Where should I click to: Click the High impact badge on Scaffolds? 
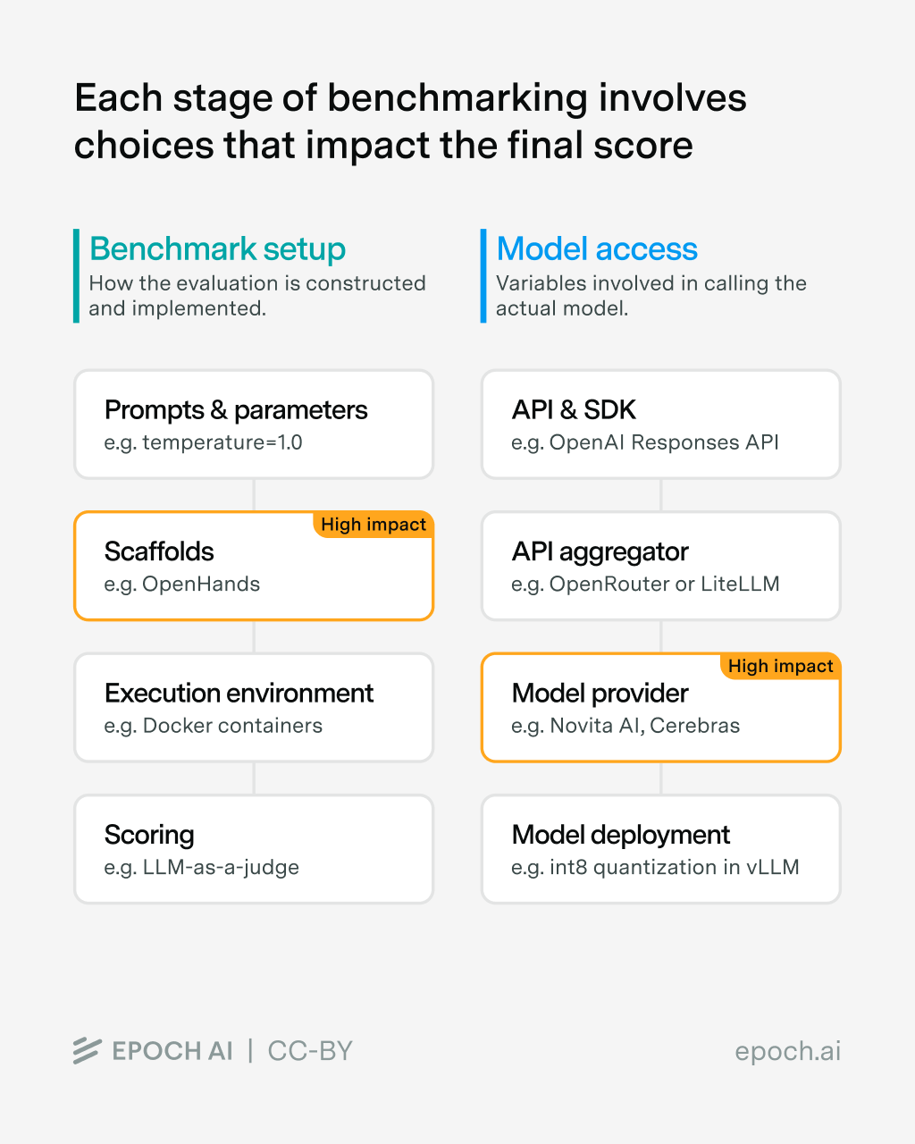click(374, 525)
